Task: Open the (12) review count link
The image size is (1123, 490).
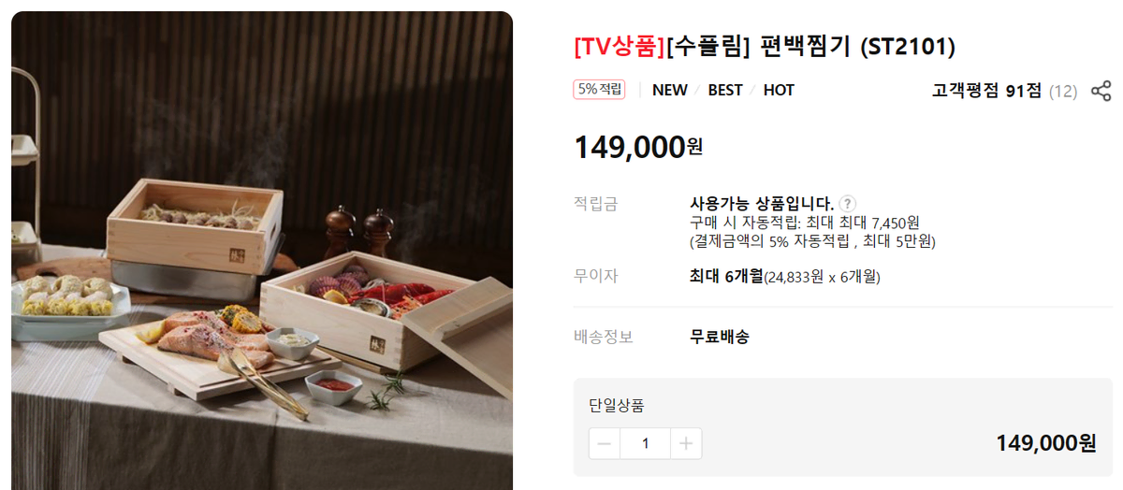Action: tap(1063, 91)
